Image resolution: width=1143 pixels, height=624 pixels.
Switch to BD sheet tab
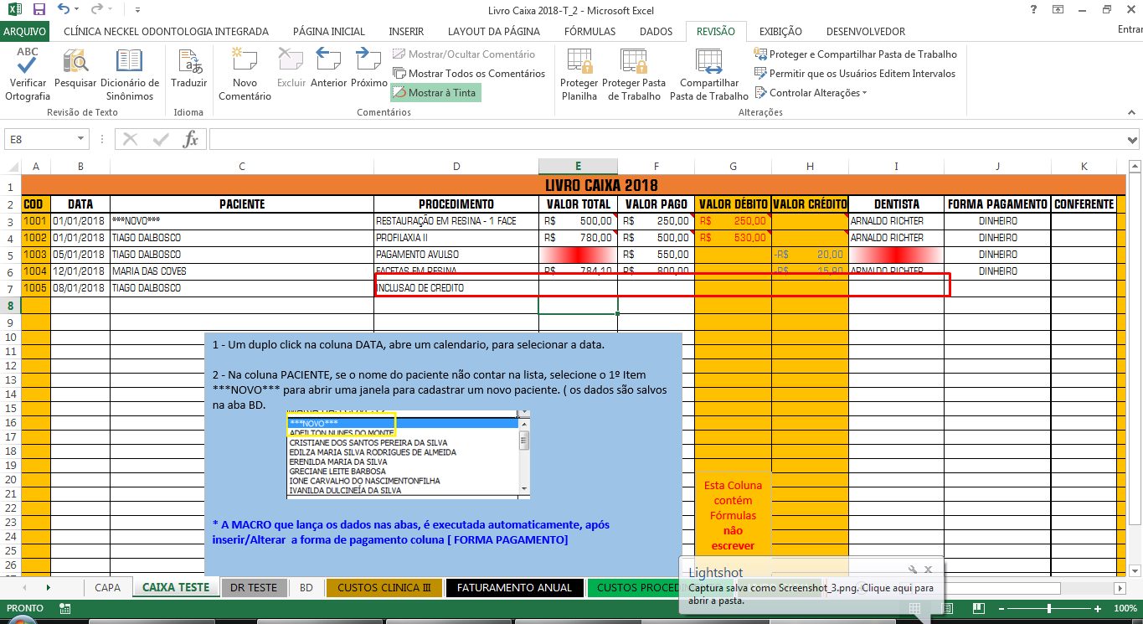(306, 587)
